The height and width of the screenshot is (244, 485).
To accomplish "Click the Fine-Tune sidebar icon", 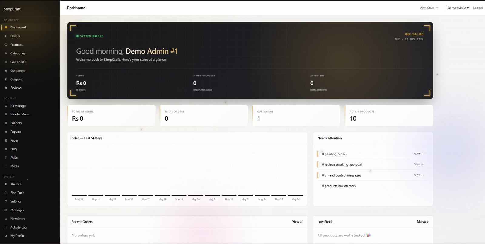I will [x=6, y=193].
